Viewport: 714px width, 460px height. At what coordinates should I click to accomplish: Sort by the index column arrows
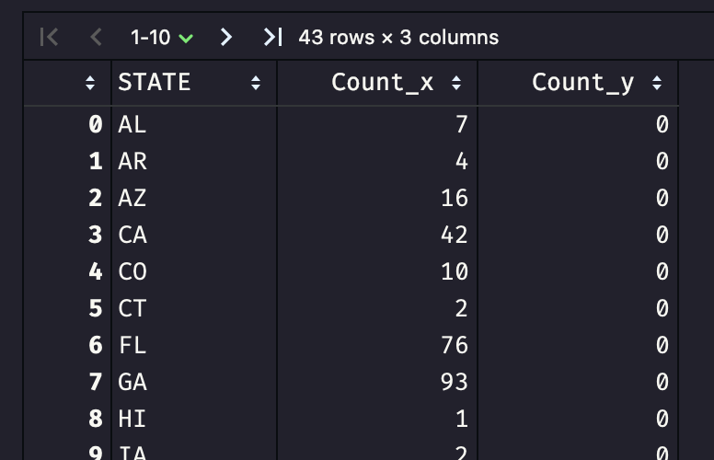(90, 83)
